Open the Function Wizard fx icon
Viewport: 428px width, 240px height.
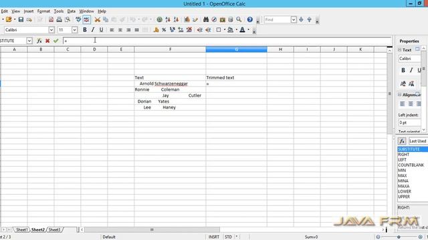tap(39, 41)
